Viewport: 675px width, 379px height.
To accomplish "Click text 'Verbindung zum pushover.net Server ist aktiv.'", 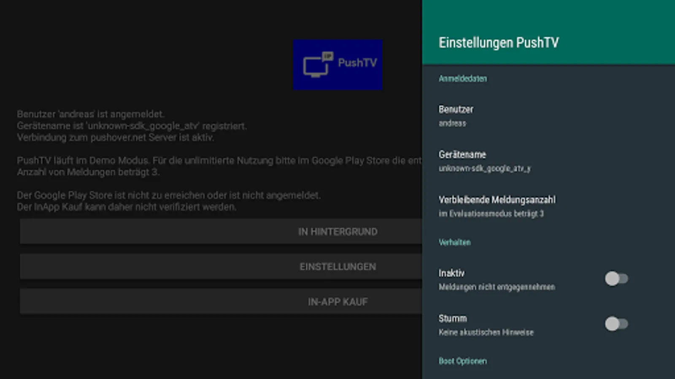I will pyautogui.click(x=116, y=137).
